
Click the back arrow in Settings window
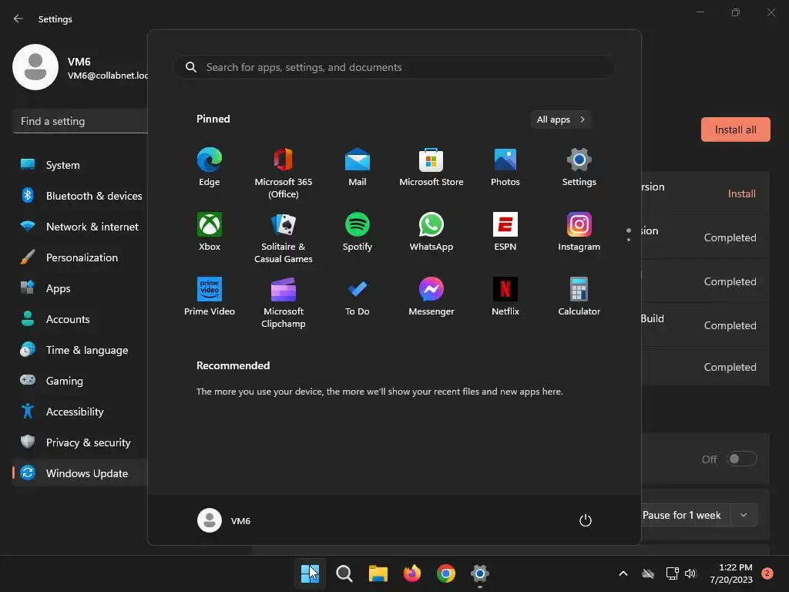[18, 18]
